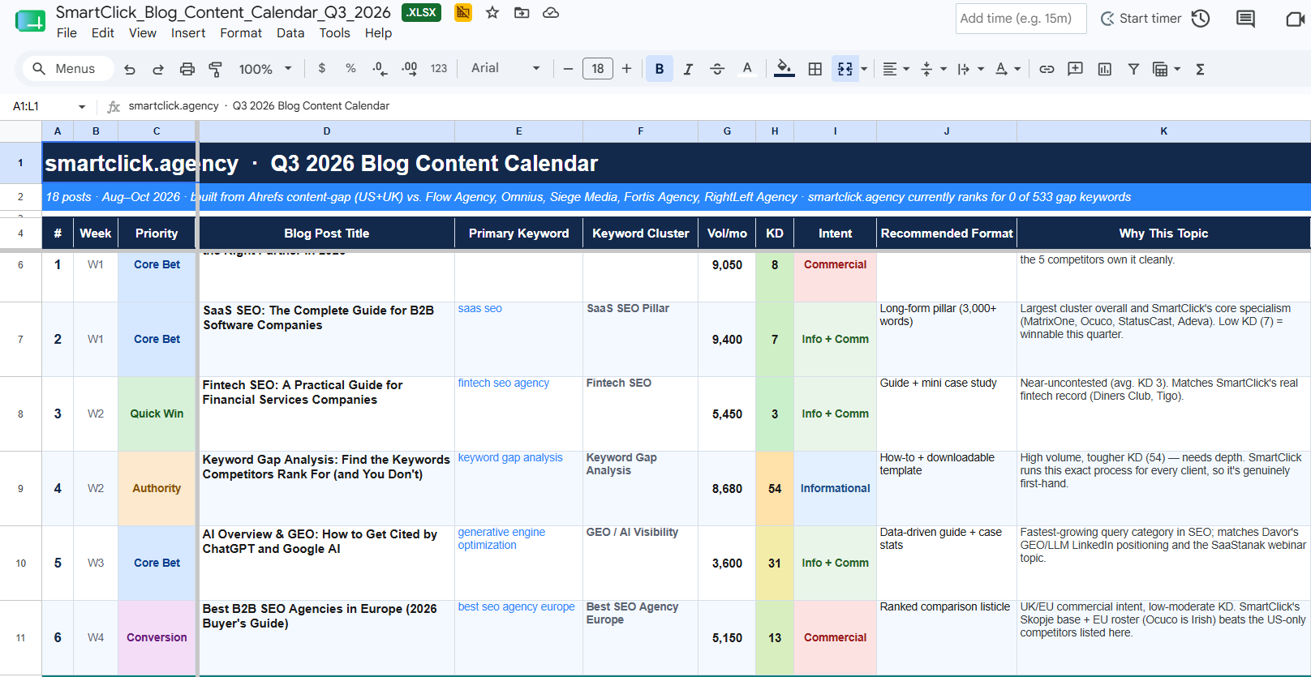Click the Start timer button

click(x=1141, y=19)
